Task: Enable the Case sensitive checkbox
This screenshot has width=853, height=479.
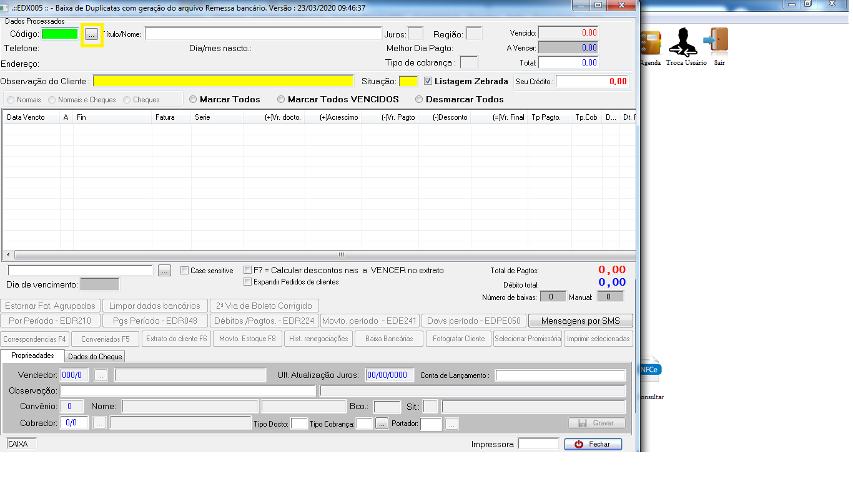Action: (185, 271)
